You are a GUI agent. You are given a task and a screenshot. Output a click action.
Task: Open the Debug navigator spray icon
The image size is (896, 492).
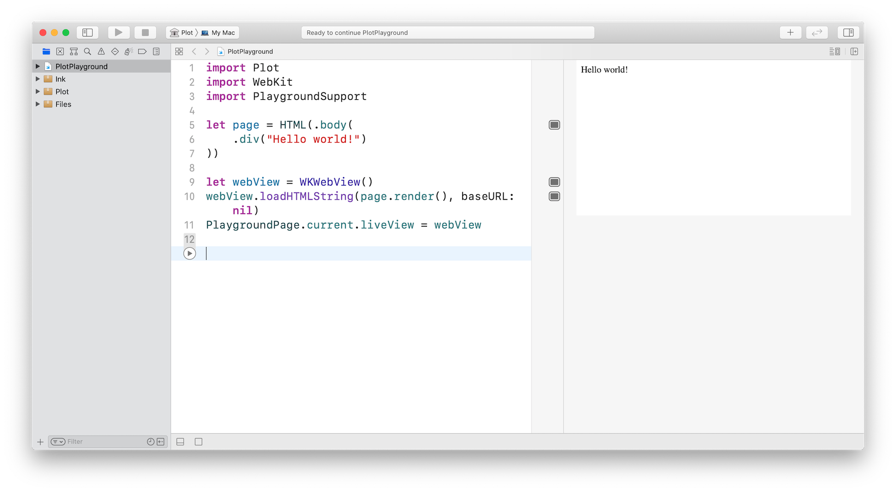[128, 51]
